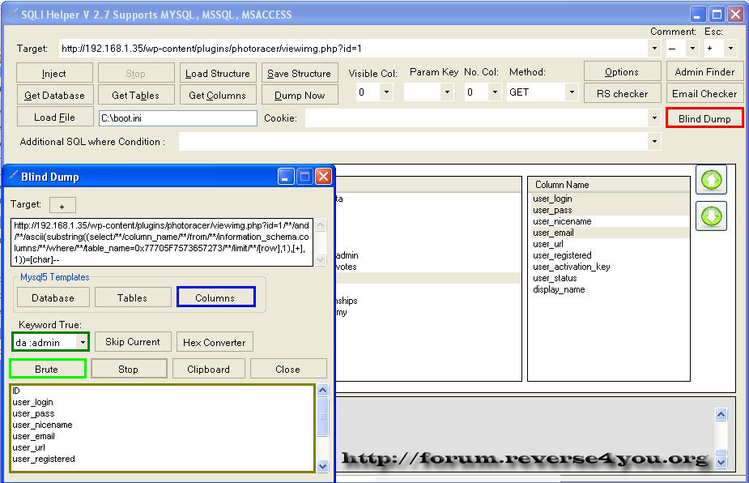Select the Database Mysql5 template
The image size is (749, 483).
pyautogui.click(x=53, y=297)
